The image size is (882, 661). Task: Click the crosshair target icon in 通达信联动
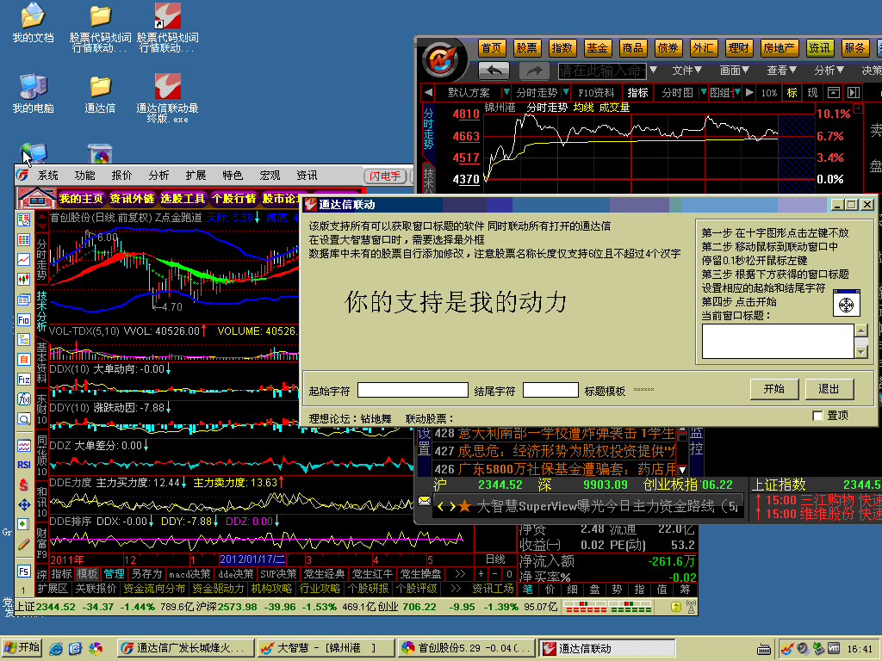tap(846, 304)
